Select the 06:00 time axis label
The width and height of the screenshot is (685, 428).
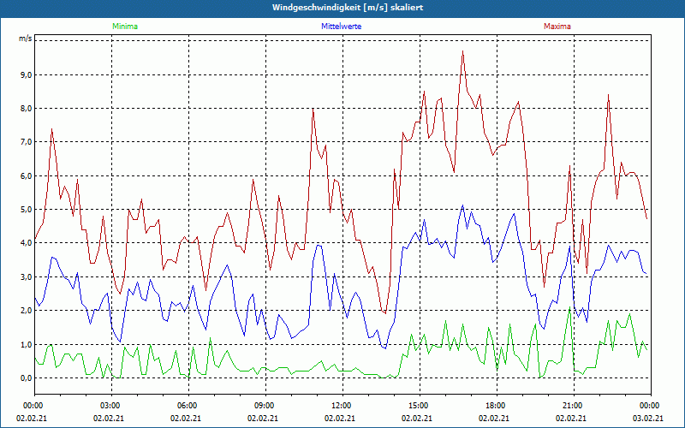(x=188, y=405)
